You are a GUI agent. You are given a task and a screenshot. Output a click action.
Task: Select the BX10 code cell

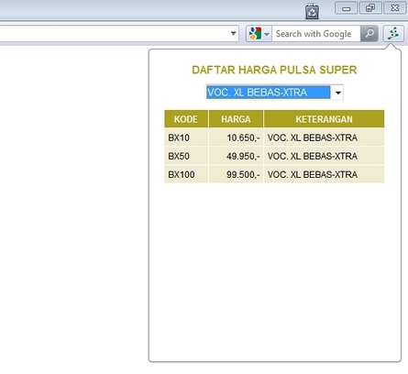click(186, 137)
